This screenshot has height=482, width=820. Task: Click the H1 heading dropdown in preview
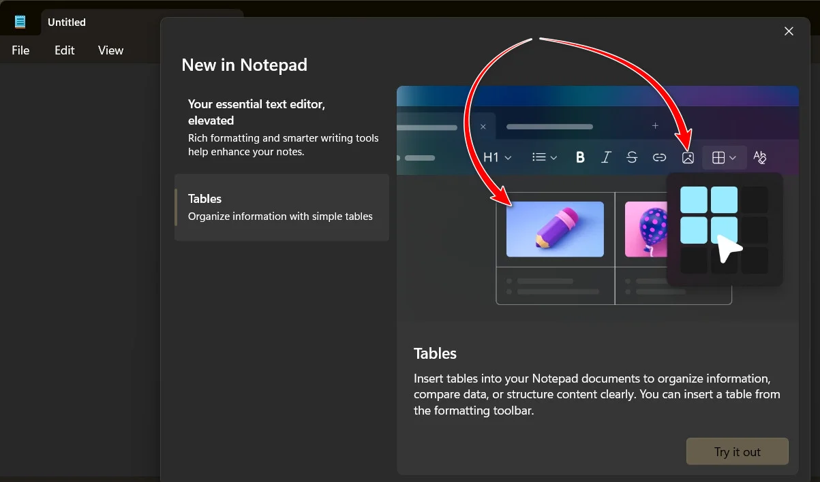coord(497,157)
